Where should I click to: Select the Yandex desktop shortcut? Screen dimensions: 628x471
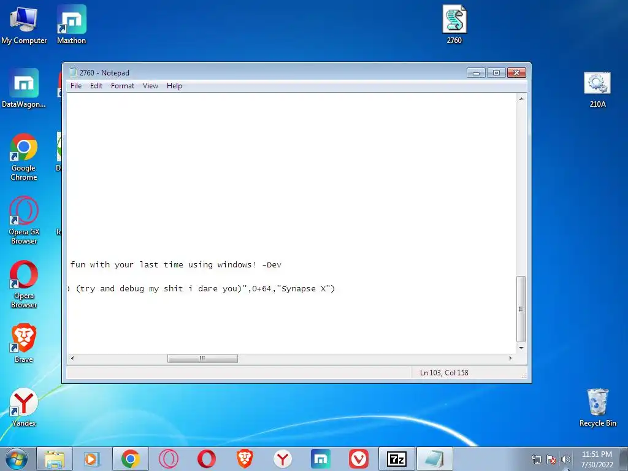pyautogui.click(x=24, y=407)
